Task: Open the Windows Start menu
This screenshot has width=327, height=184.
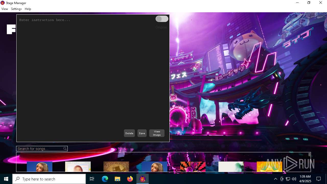Action: 6,179
